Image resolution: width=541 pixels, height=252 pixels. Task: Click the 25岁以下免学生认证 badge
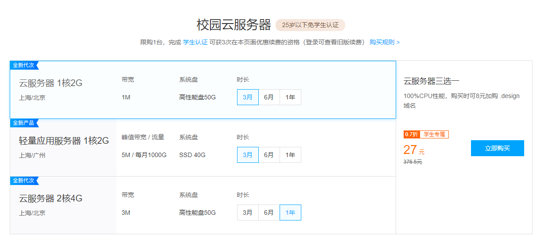click(x=310, y=25)
